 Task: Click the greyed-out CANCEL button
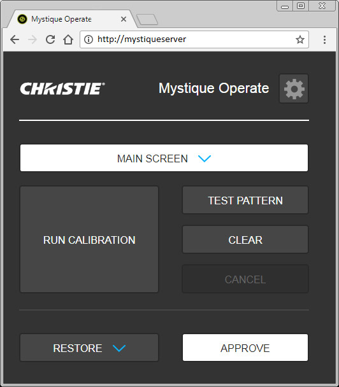[245, 279]
